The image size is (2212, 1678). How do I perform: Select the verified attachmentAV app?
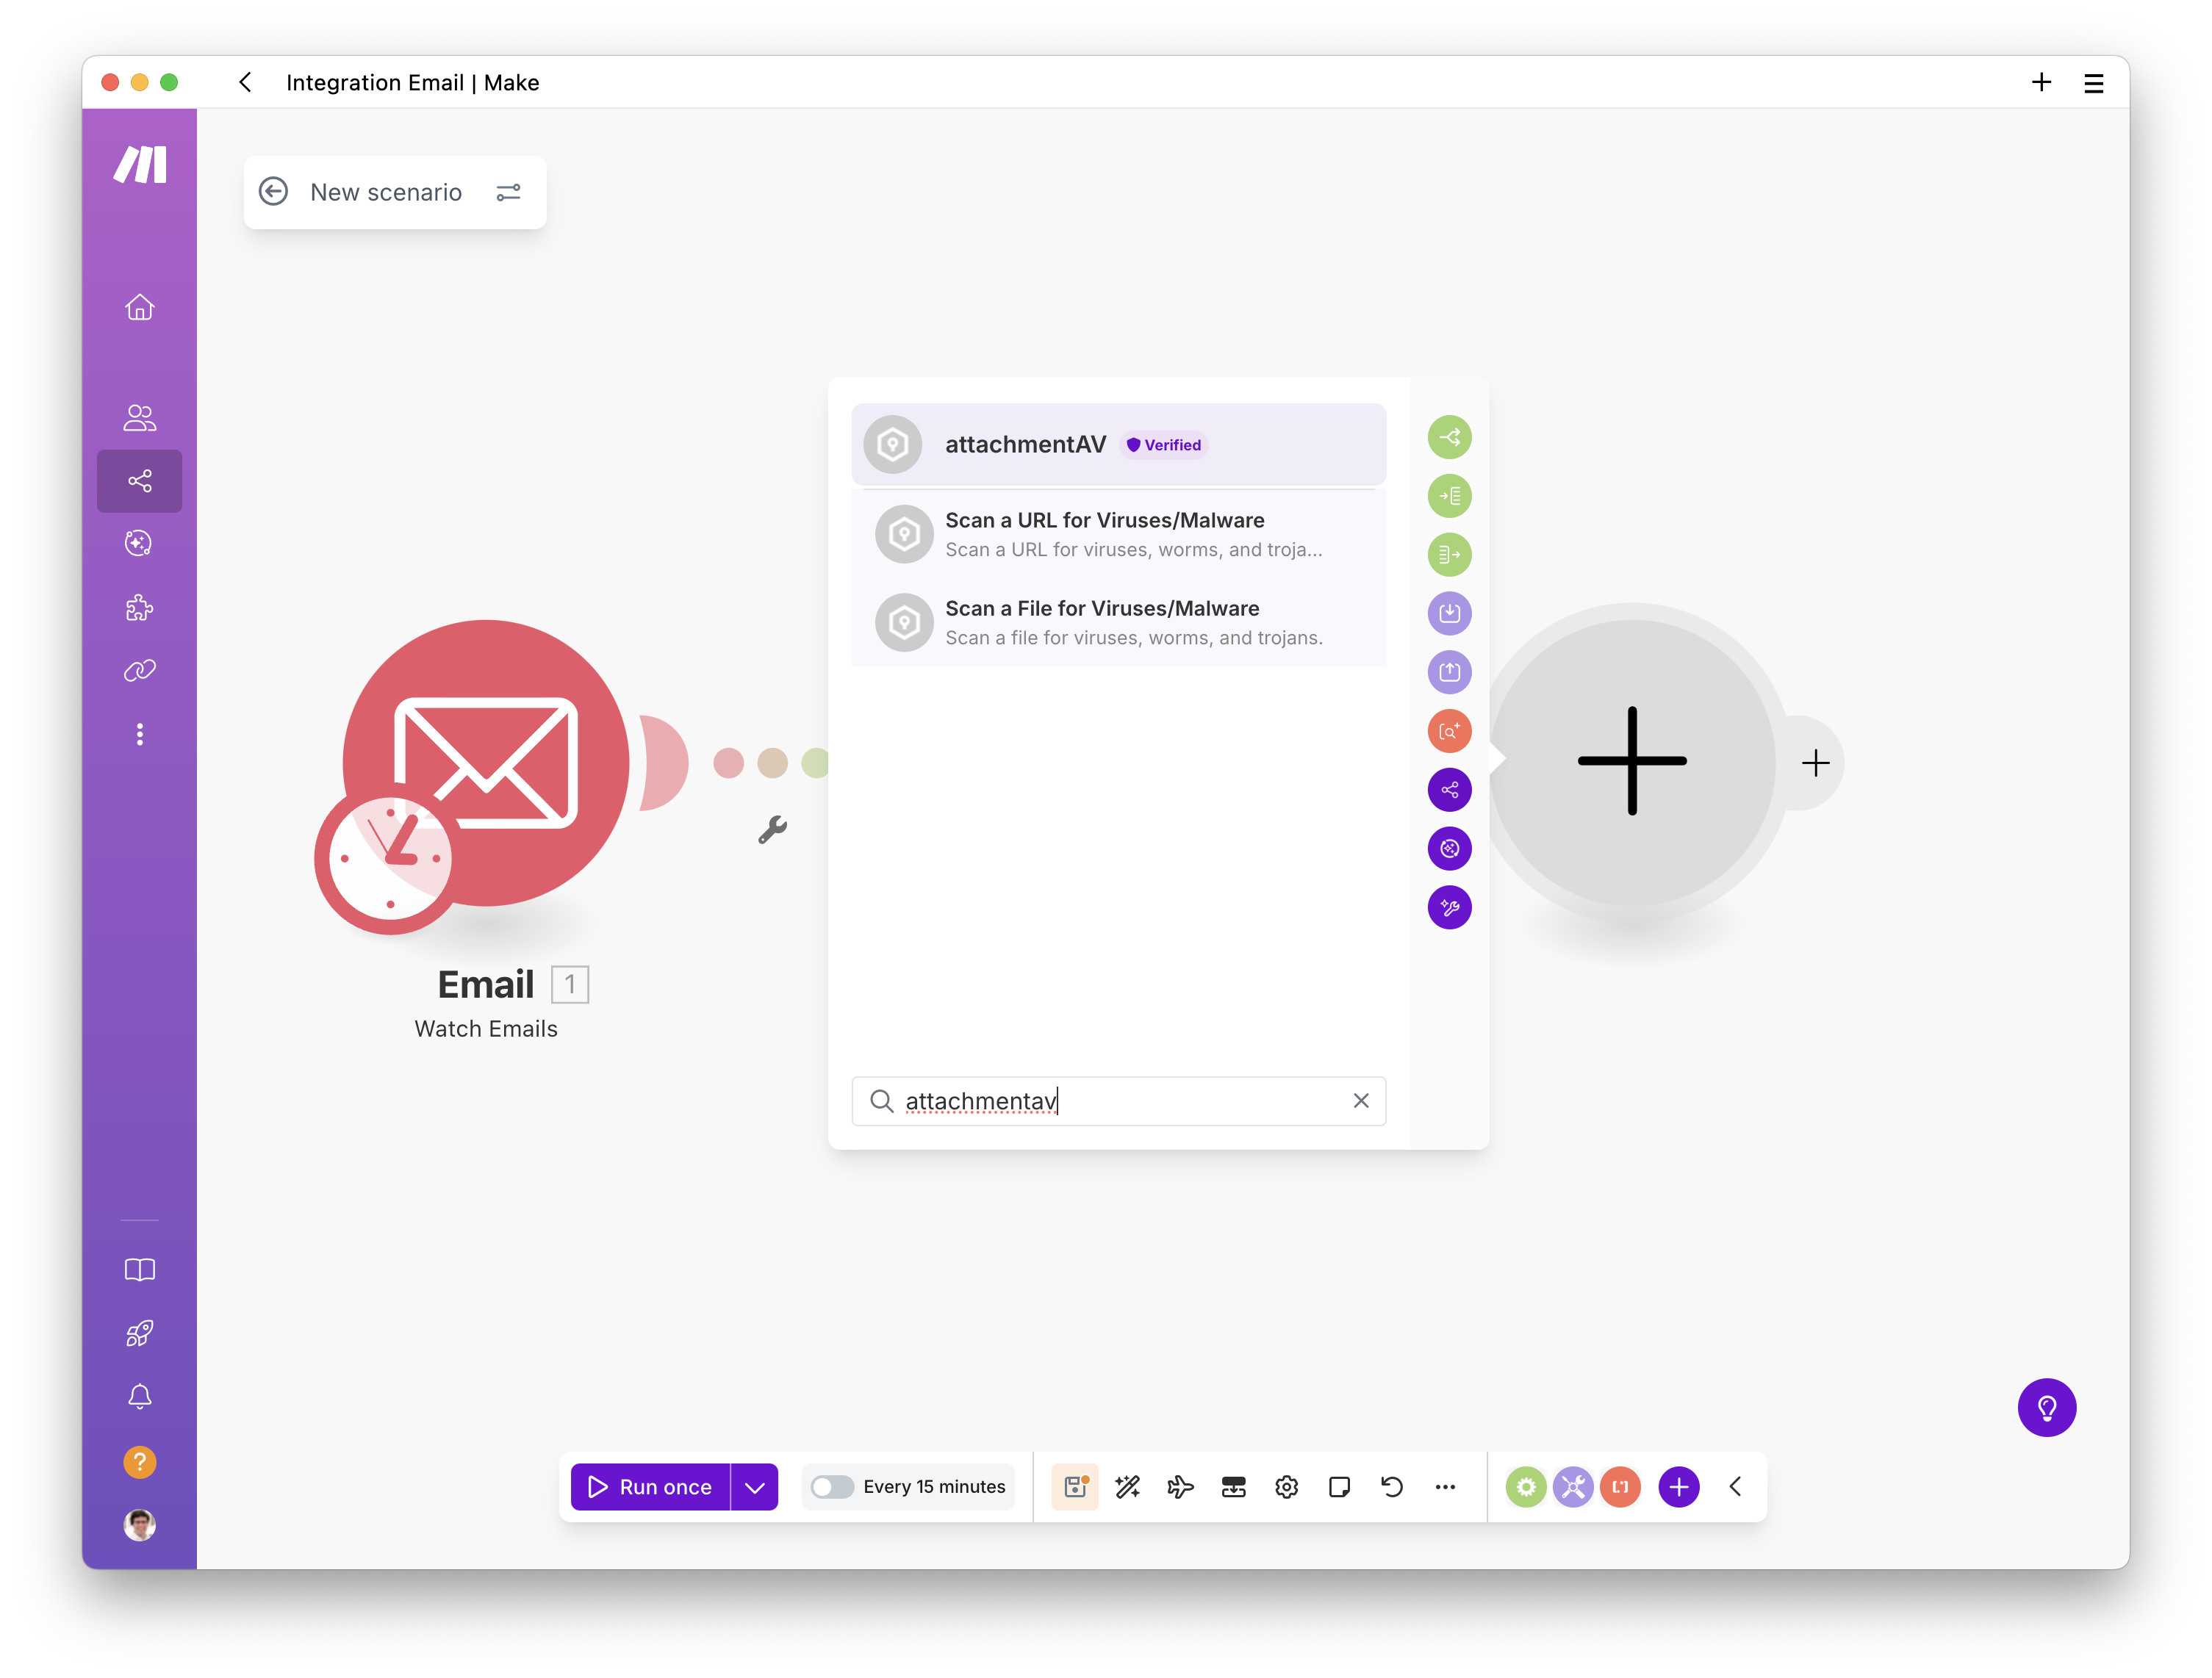(x=1025, y=444)
